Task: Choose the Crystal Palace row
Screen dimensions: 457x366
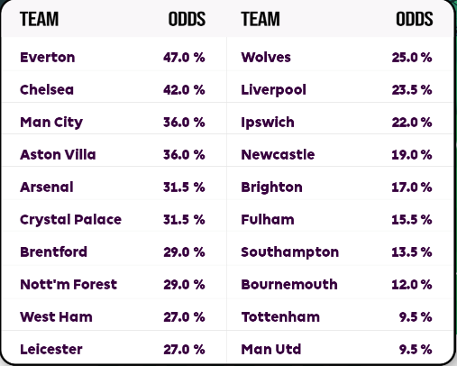Action: point(114,219)
